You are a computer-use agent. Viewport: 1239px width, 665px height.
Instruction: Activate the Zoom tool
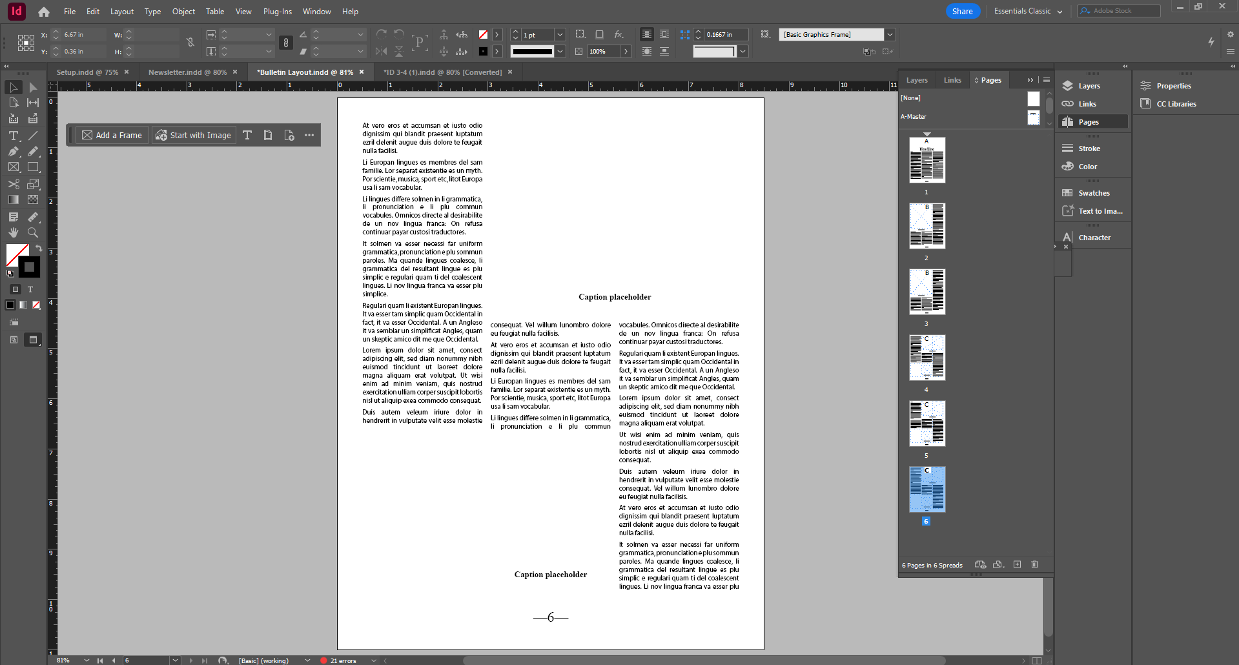tap(32, 233)
